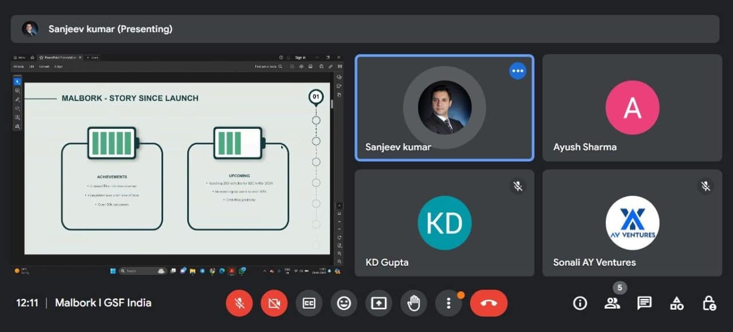Open host controls lock icon
Screen dimensions: 733x332
click(709, 303)
